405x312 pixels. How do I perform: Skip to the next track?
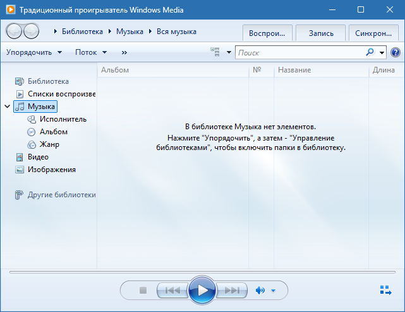[x=232, y=291]
